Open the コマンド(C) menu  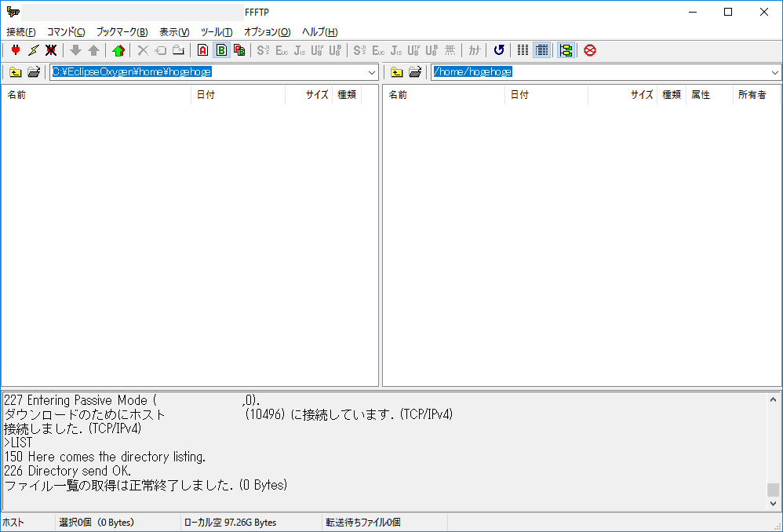(66, 32)
